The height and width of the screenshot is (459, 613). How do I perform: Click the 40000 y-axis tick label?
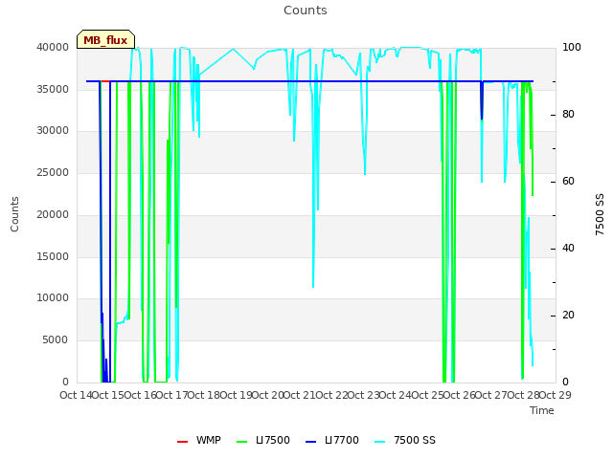[53, 47]
